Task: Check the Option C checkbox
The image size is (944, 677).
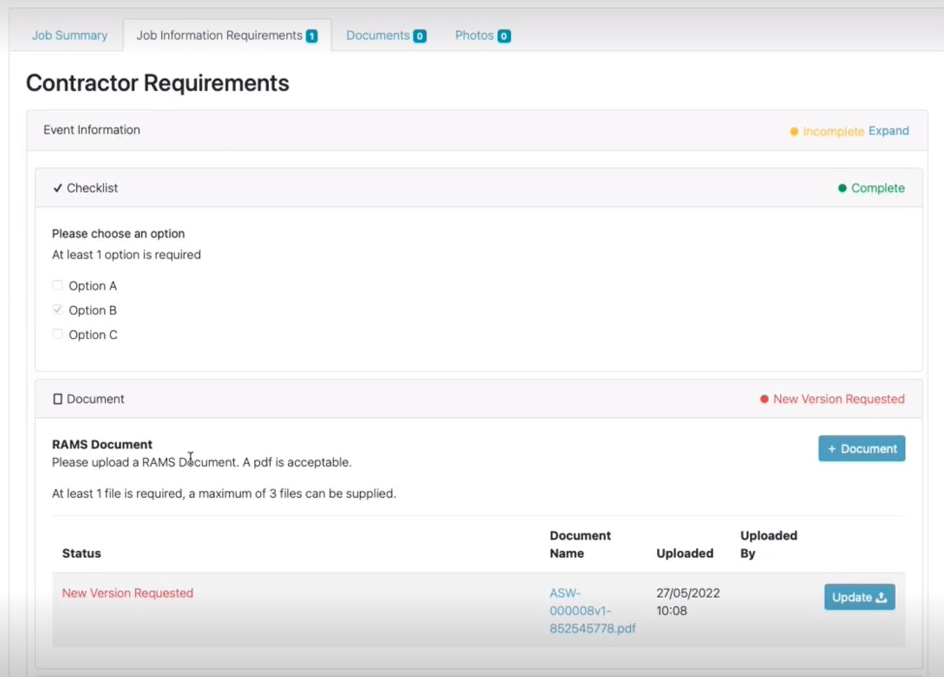Action: coord(58,334)
